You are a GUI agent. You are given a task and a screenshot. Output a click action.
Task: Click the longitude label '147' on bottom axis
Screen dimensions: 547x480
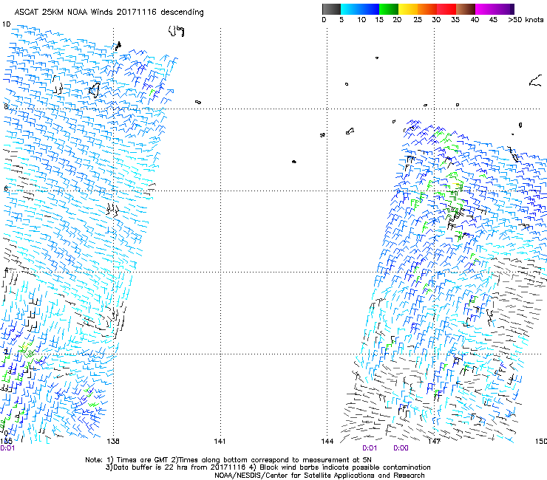click(434, 442)
